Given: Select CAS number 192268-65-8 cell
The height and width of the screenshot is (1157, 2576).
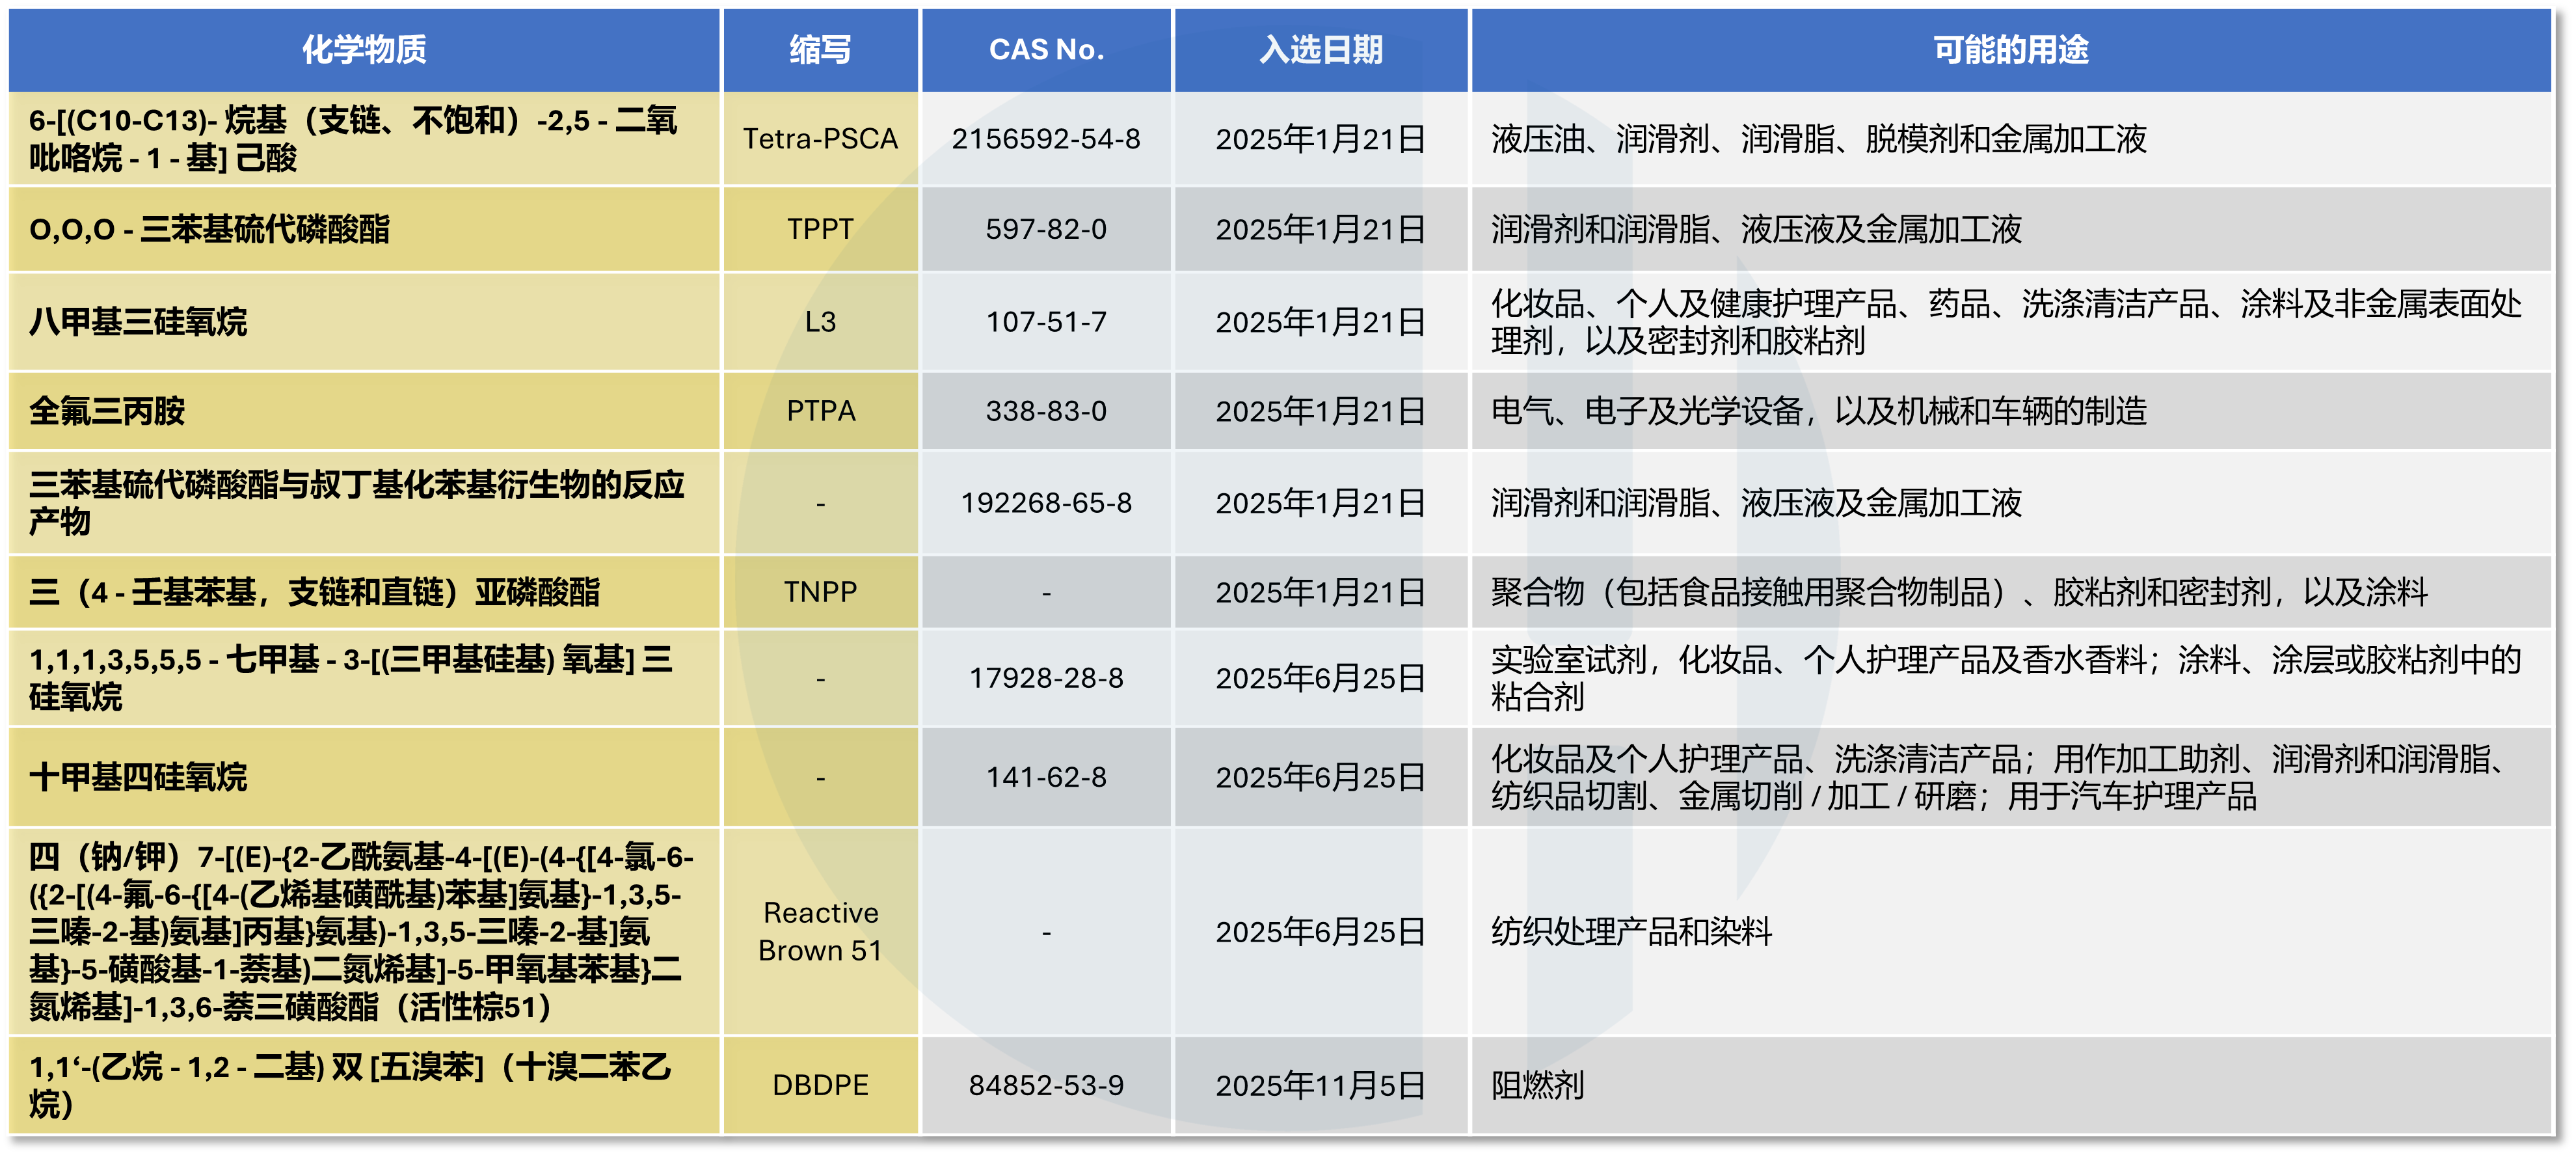Looking at the screenshot, I should point(1046,503).
